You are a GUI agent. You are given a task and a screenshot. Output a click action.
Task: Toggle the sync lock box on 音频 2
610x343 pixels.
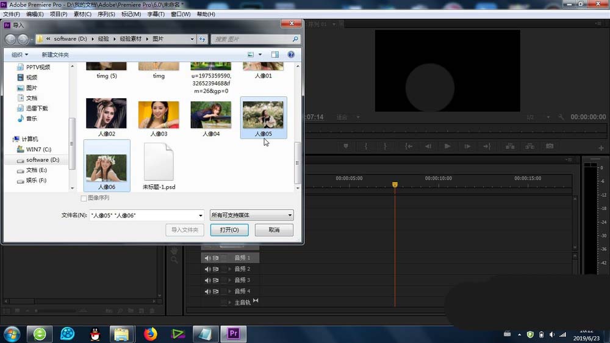click(224, 269)
